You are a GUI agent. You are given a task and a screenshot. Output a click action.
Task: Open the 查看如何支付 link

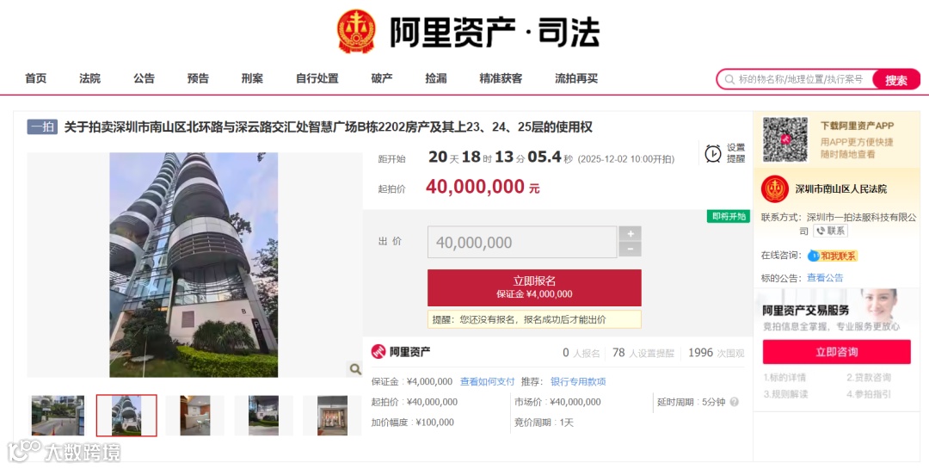click(488, 382)
